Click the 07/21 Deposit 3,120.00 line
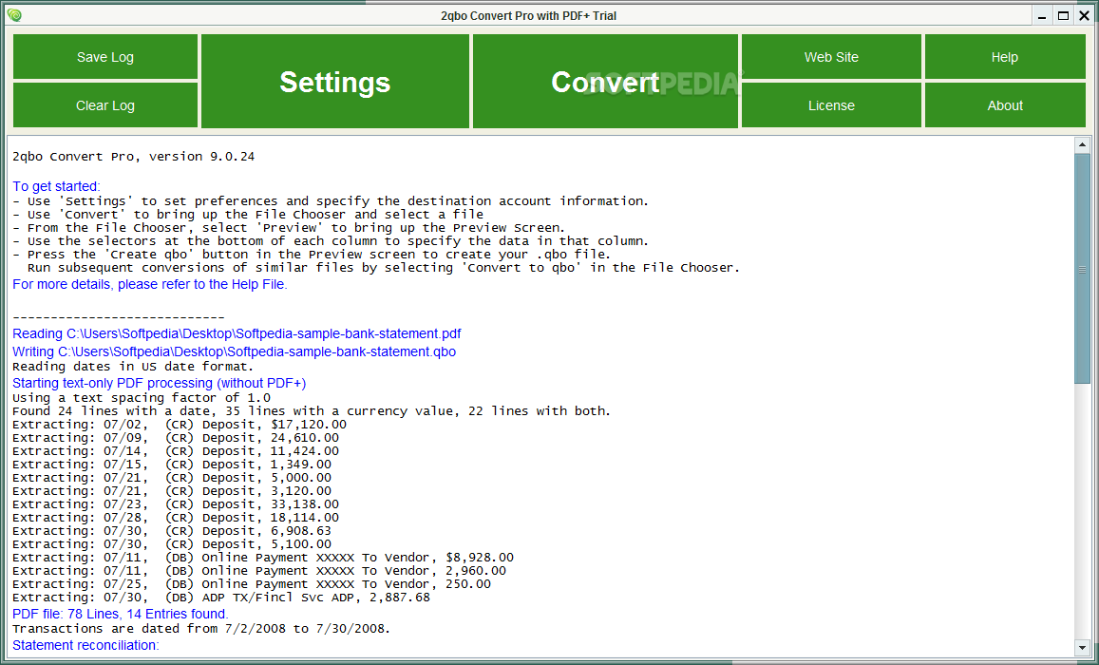The width and height of the screenshot is (1099, 665). coord(172,491)
